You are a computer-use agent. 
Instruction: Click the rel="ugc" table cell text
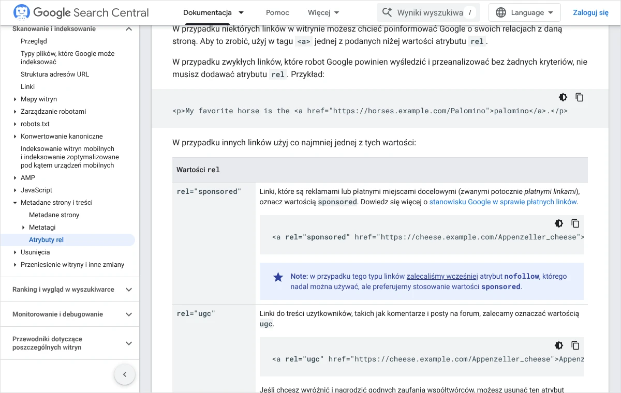[196, 313]
